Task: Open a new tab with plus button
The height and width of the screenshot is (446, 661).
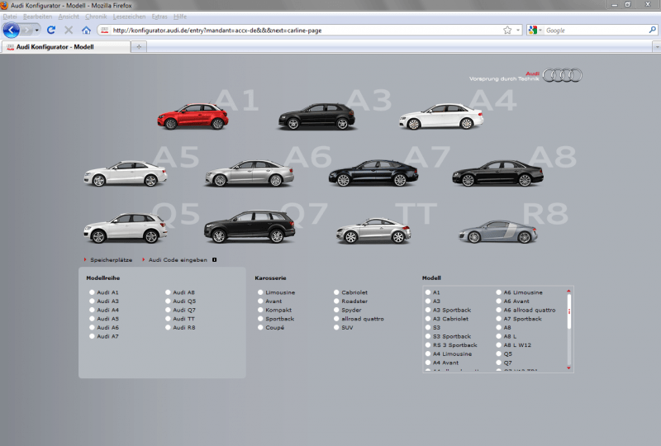Action: point(139,47)
